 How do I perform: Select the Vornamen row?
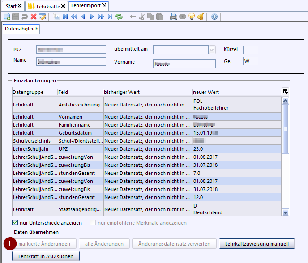click(x=147, y=117)
